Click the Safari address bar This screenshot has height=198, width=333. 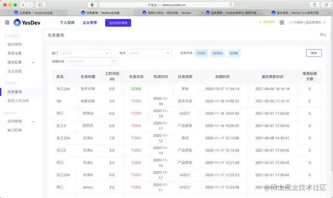click(x=167, y=5)
